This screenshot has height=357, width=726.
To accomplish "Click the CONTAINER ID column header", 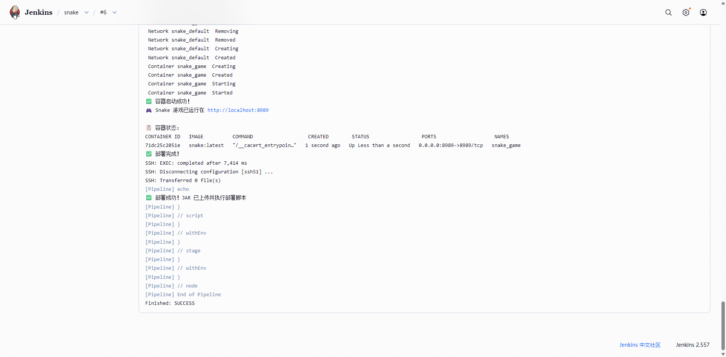I will [163, 137].
